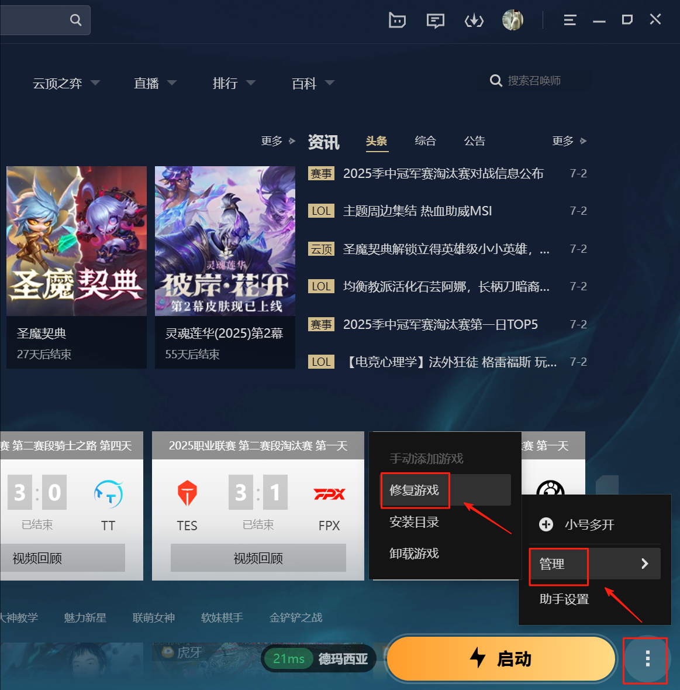680x690 pixels.
Task: Click the magnifier icon beside 搜索召唤师
Action: pyautogui.click(x=496, y=81)
